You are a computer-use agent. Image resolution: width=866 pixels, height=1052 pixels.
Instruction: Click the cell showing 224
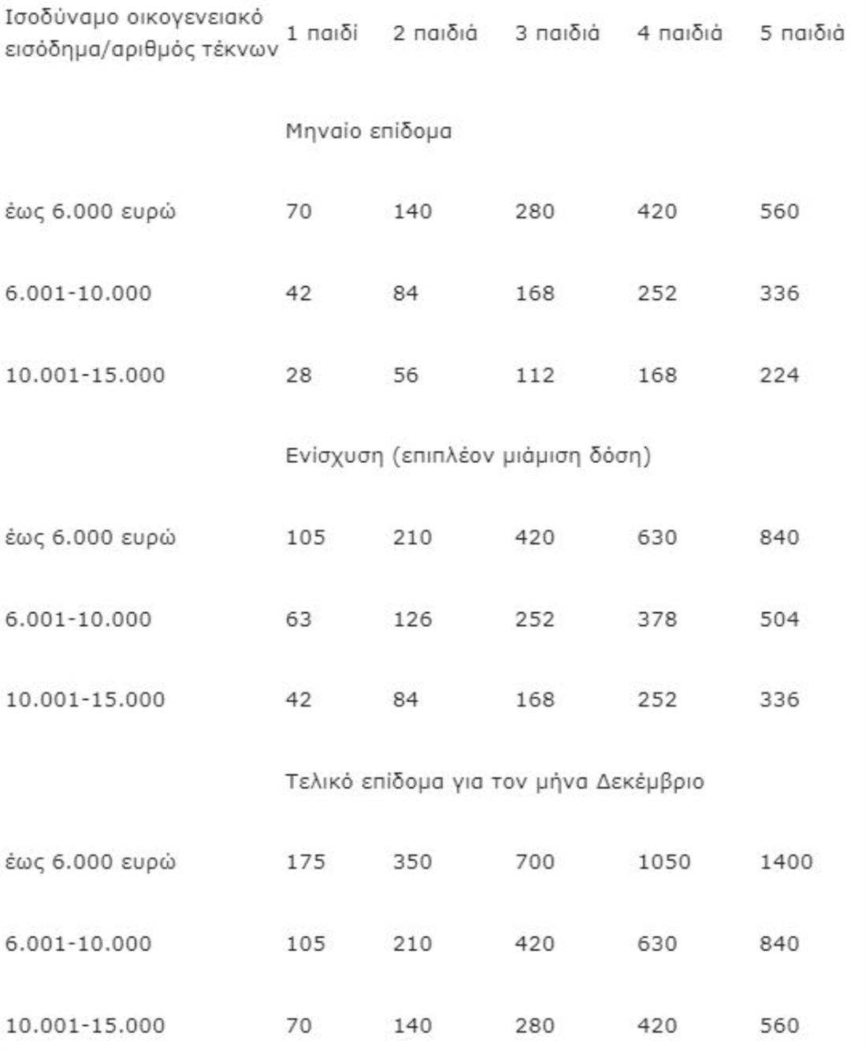pos(779,375)
